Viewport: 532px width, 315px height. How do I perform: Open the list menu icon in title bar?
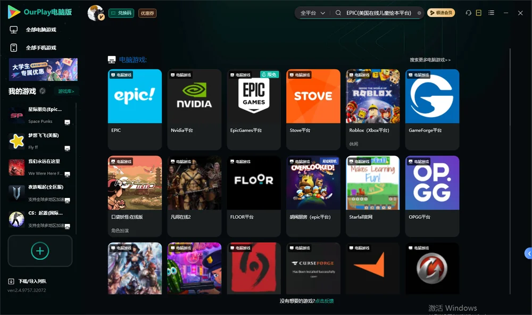pyautogui.click(x=491, y=13)
